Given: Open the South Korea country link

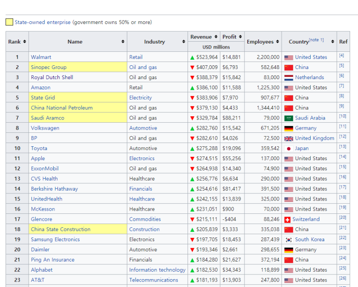Looking at the screenshot, I should 309,239.
